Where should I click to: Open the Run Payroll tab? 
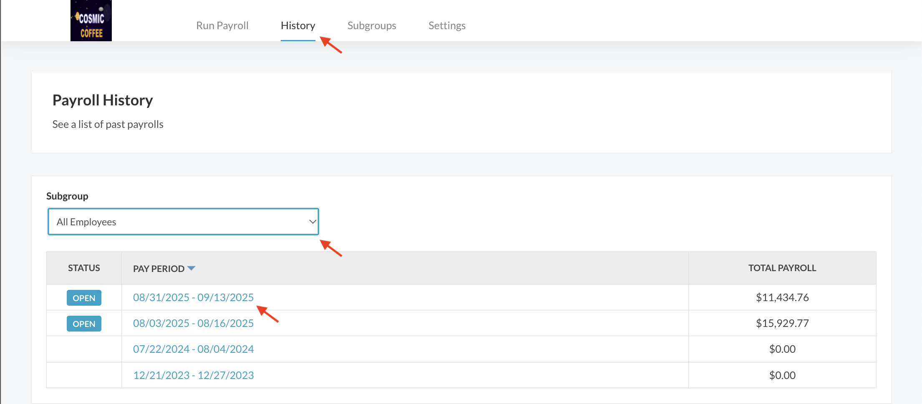point(222,26)
